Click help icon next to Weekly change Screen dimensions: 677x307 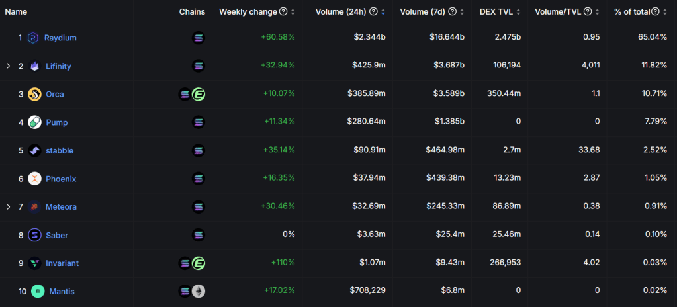[283, 11]
